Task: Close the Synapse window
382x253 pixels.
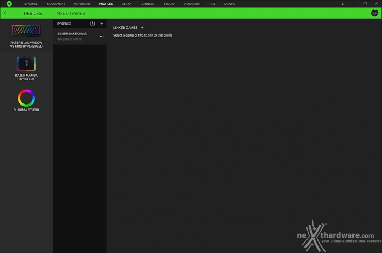Action: tap(376, 4)
